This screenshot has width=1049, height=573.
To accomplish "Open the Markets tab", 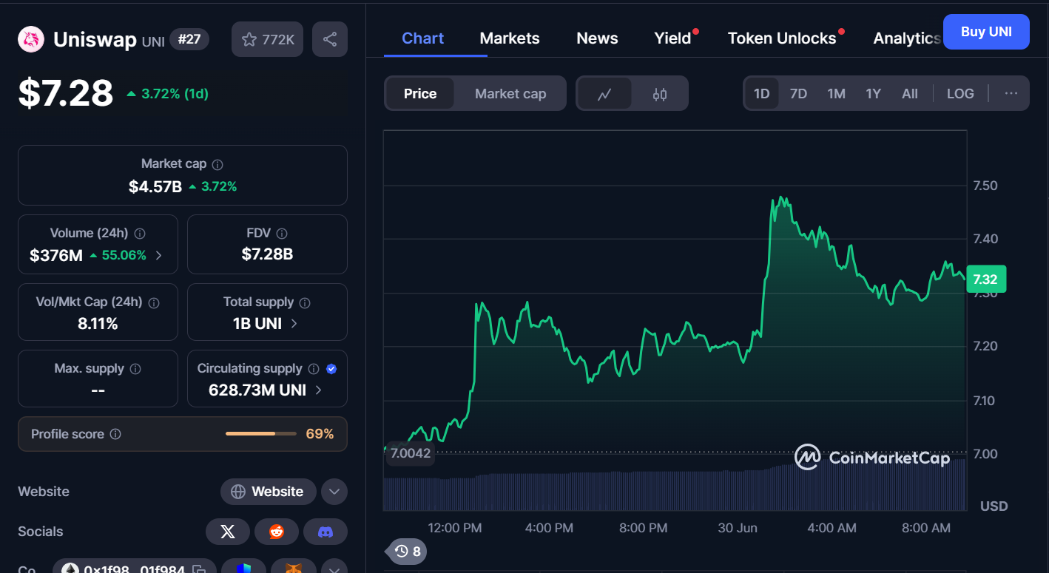I will [510, 38].
